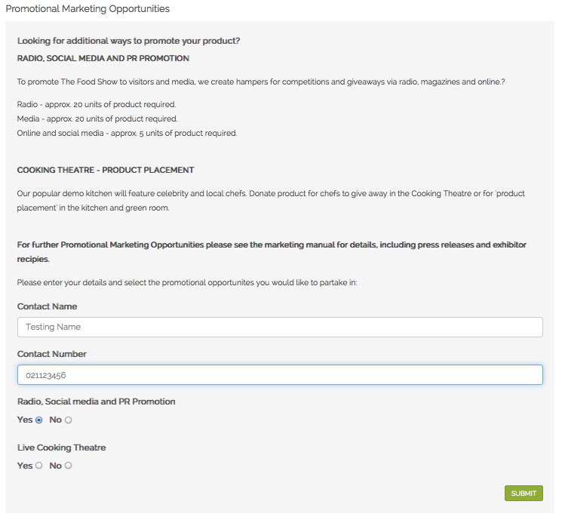Click the 'Our popular demo kitchen' paragraph
Image resolution: width=562 pixels, height=520 pixels.
point(271,201)
